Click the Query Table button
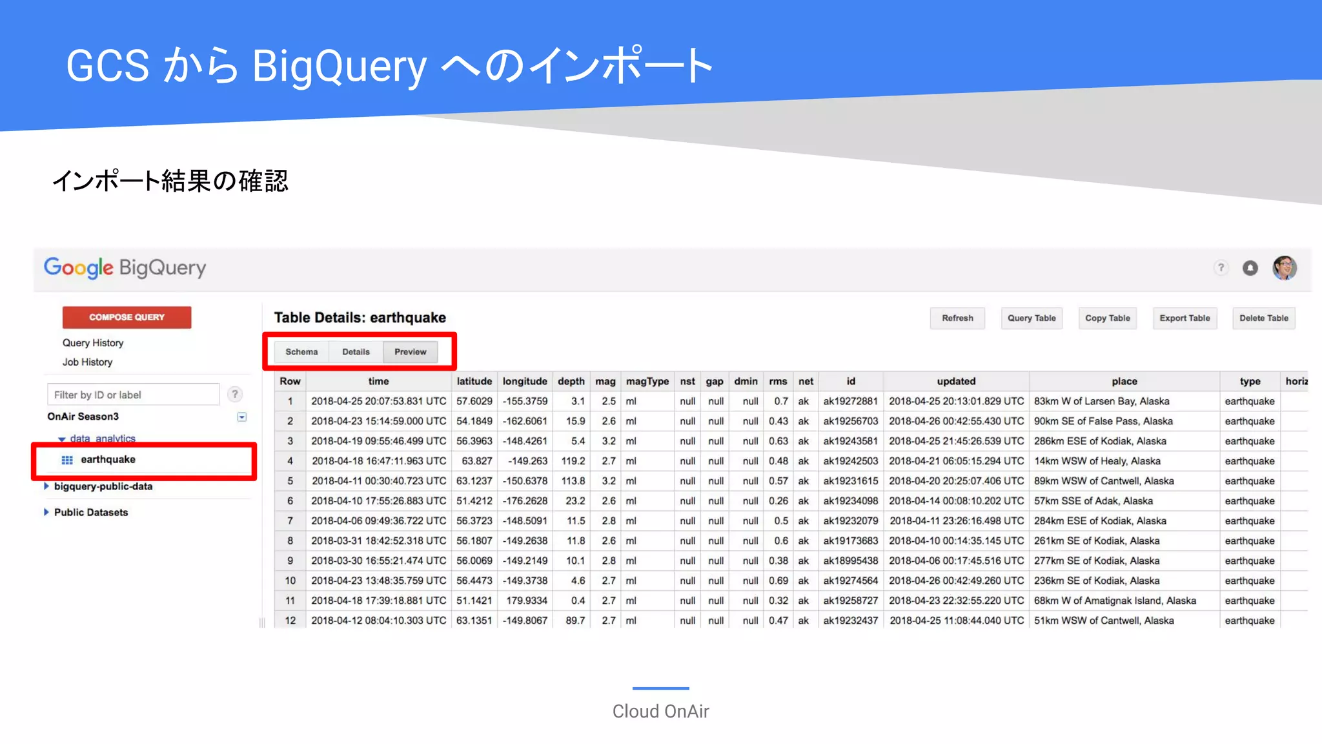 pos(1032,318)
